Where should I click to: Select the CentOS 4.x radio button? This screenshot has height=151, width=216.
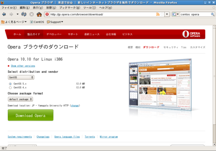click(x=10, y=88)
